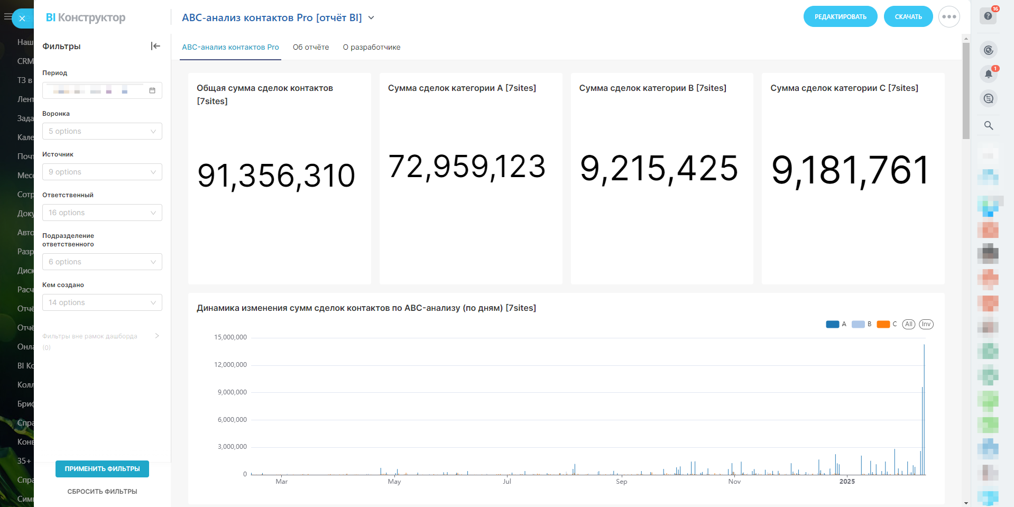Open the report title dropdown chevron
This screenshot has width=1014, height=507.
pos(371,17)
